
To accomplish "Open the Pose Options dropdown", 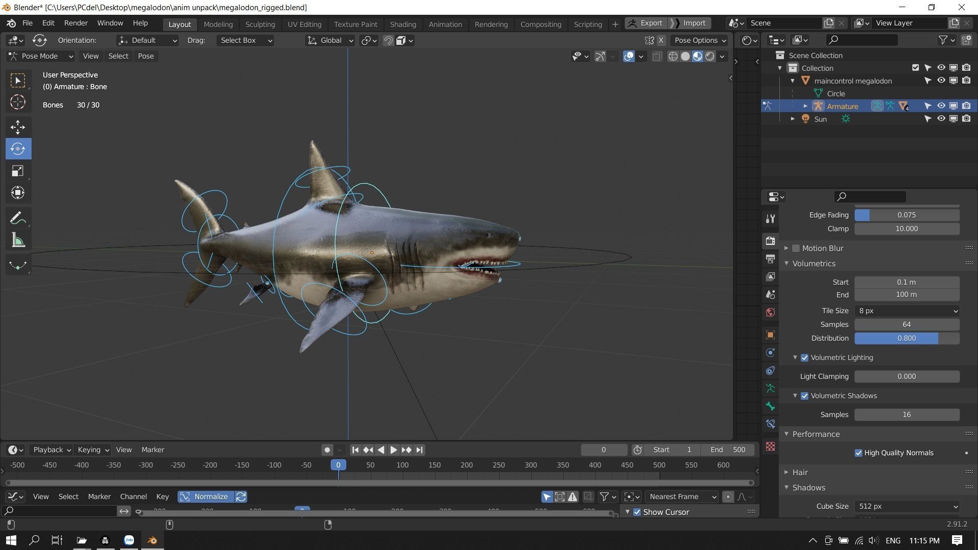I will click(x=700, y=40).
